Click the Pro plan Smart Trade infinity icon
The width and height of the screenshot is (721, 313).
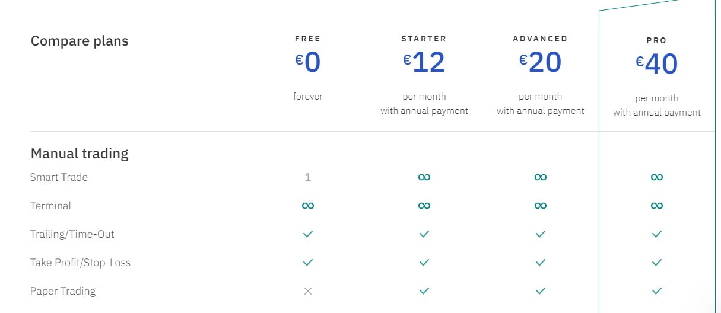[656, 177]
